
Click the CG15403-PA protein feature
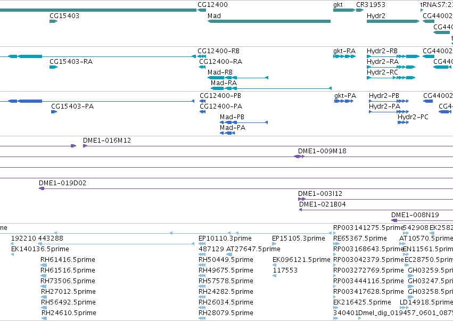point(54,112)
